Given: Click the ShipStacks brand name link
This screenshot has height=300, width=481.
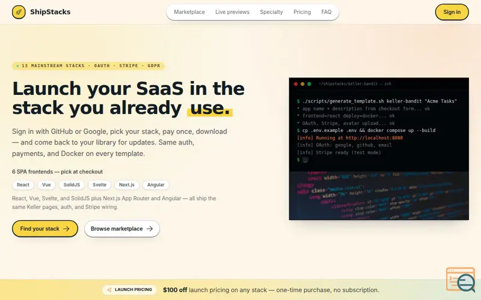Looking at the screenshot, I should click(51, 12).
